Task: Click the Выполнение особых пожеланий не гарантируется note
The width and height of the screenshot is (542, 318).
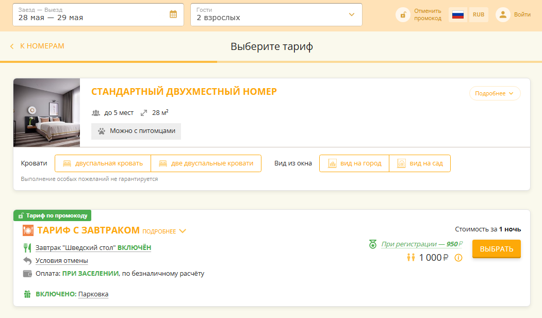Action: [x=89, y=179]
